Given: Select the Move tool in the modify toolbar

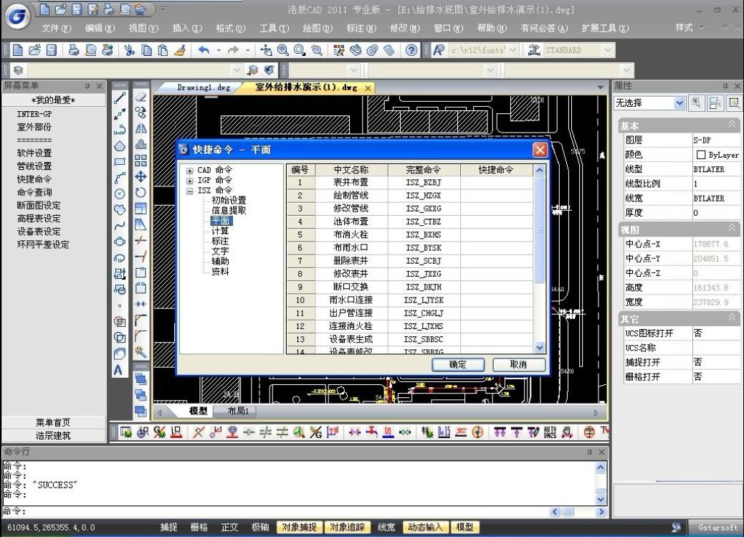Looking at the screenshot, I should click(141, 176).
